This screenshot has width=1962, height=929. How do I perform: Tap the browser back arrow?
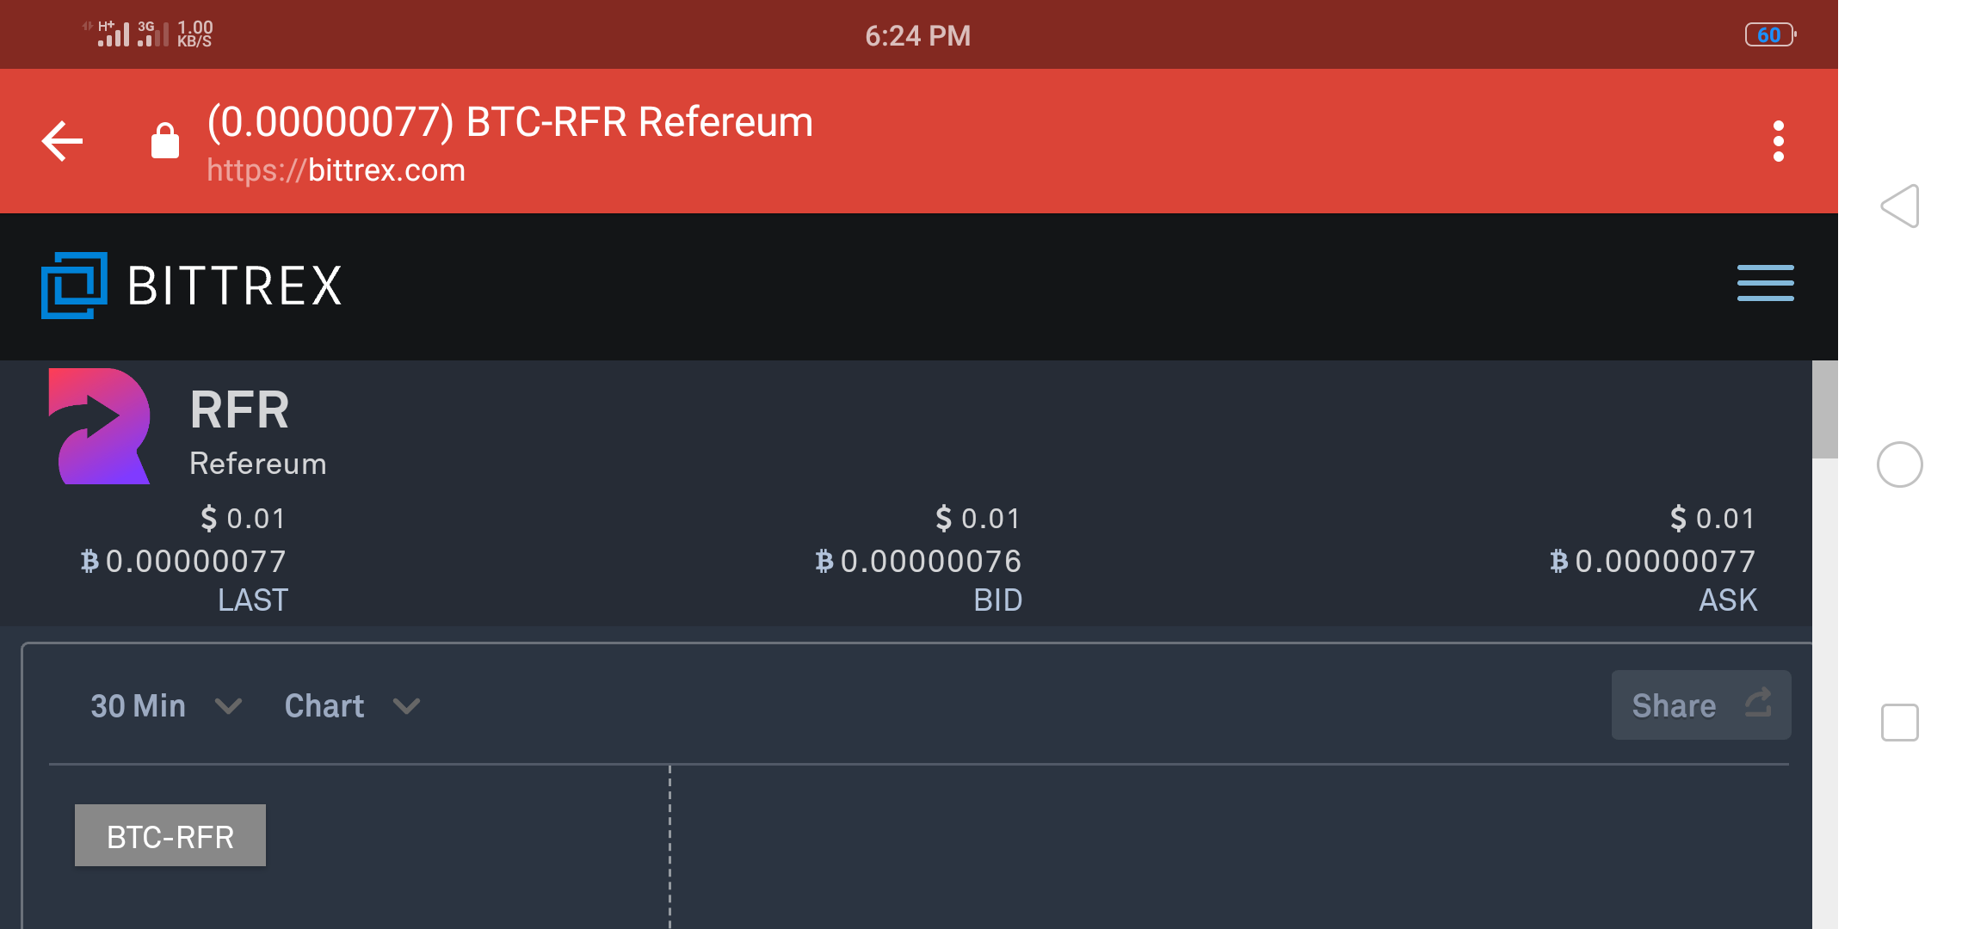tap(63, 141)
